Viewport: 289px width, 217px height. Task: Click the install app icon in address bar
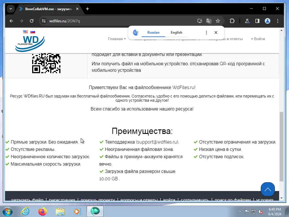200,21
